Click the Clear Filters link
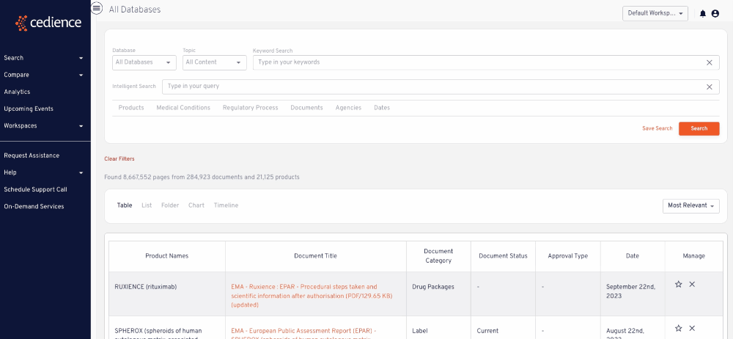733x339 pixels. pyautogui.click(x=119, y=158)
